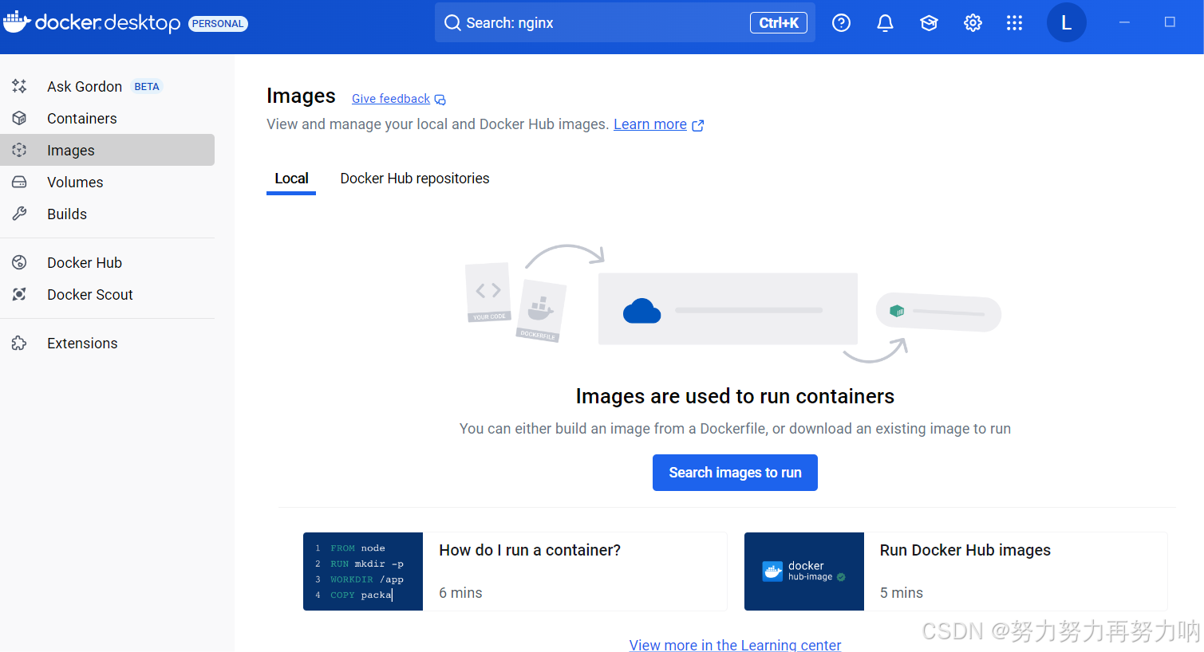Click the Docker whale logo

(17, 22)
